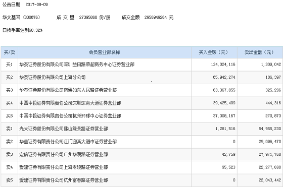Click buy amount 42,759

[228, 155]
